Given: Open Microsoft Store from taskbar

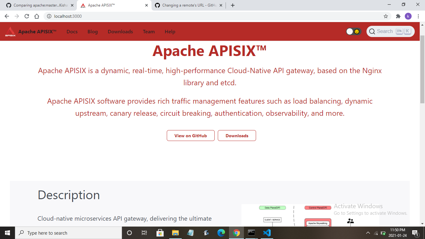Looking at the screenshot, I should point(160,233).
